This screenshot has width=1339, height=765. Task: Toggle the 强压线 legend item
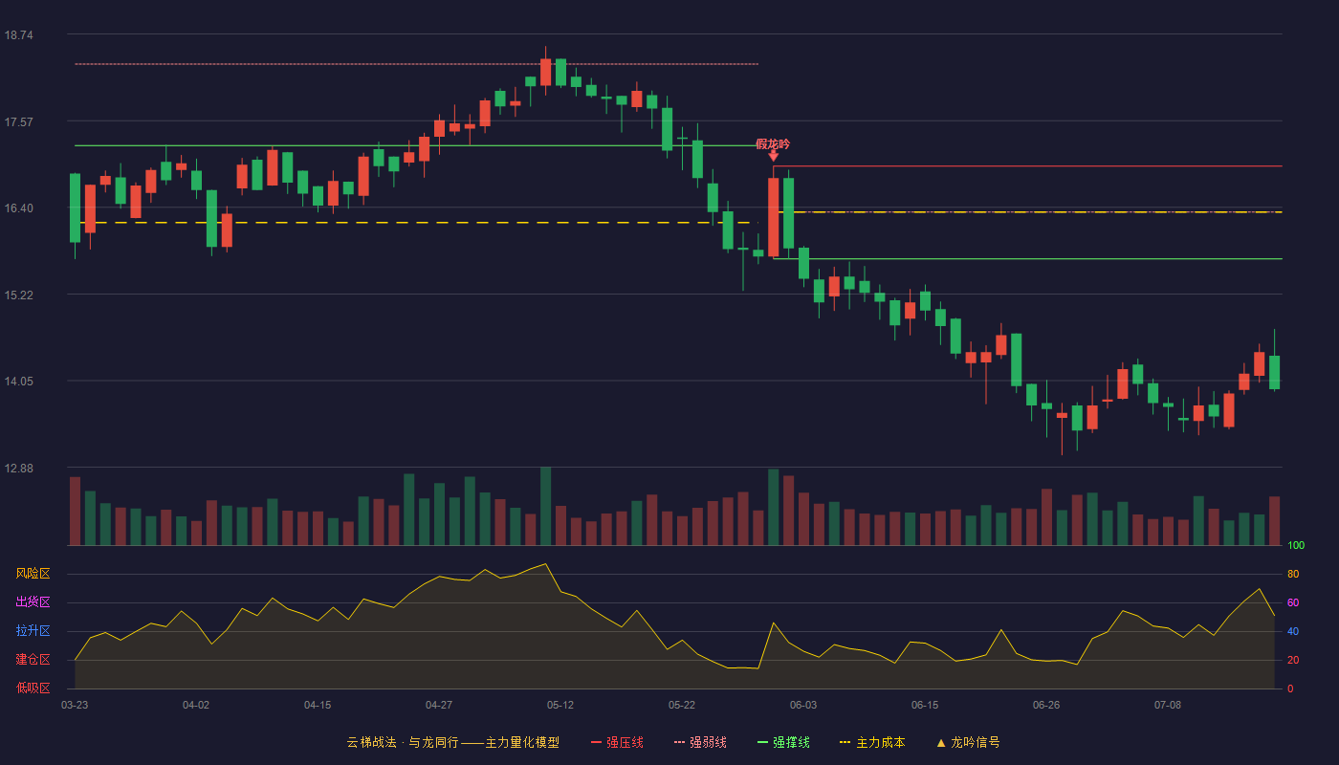point(617,742)
